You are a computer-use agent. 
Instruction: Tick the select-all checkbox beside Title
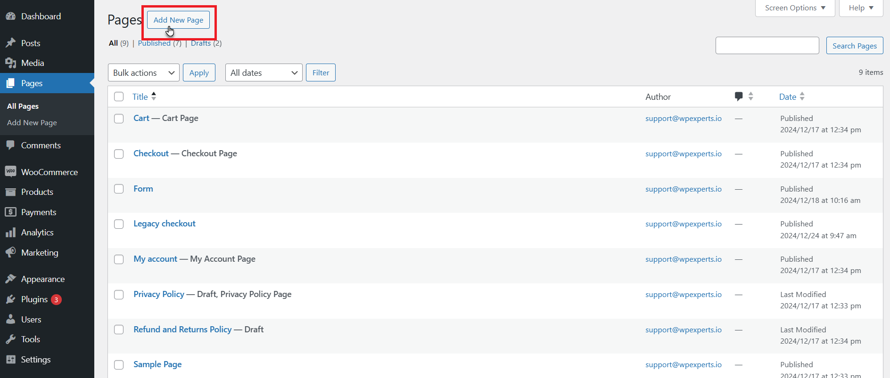coord(119,97)
